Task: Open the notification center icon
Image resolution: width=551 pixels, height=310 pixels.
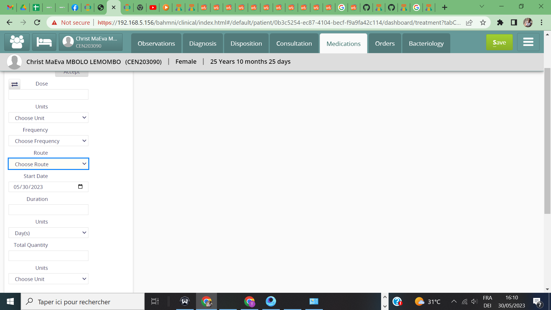Action: click(537, 302)
